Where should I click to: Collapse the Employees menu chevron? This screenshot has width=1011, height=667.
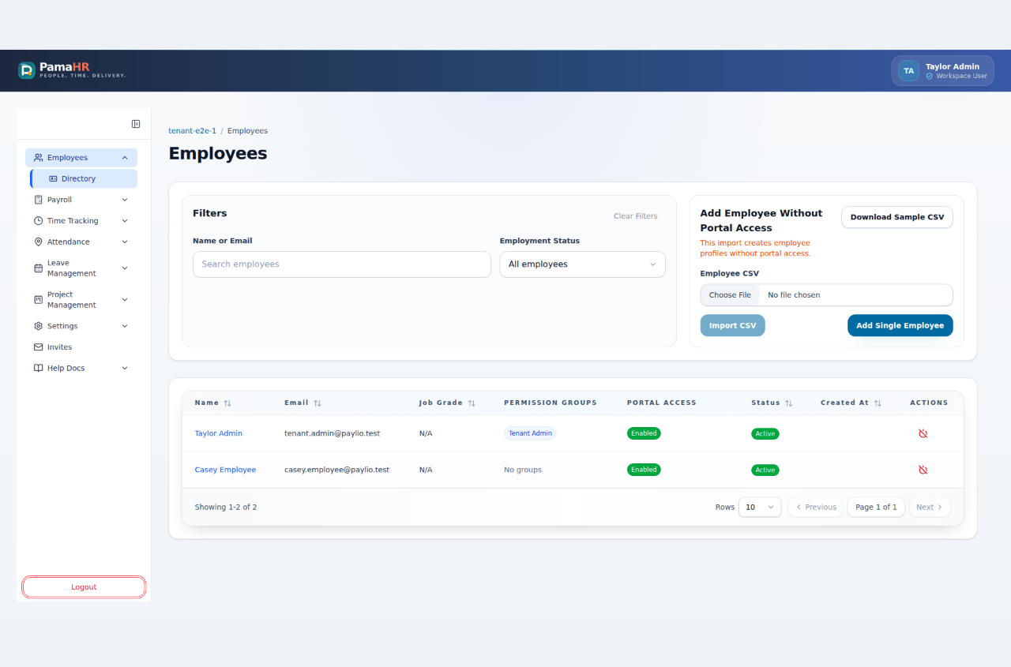pyautogui.click(x=125, y=158)
